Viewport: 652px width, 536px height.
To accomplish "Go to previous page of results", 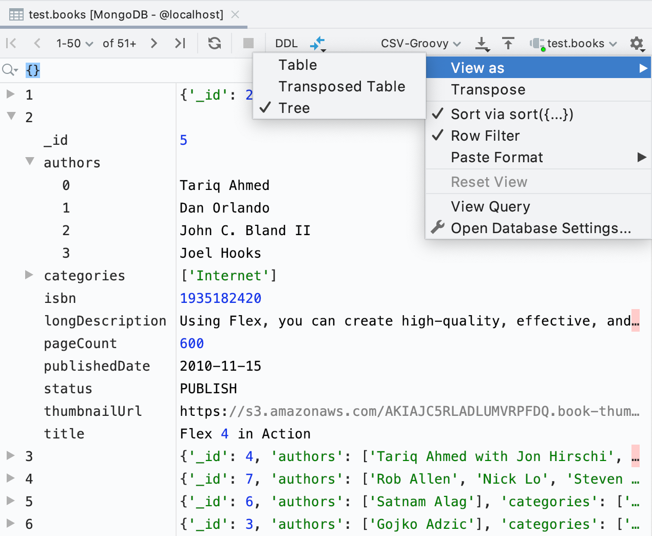I will (37, 43).
